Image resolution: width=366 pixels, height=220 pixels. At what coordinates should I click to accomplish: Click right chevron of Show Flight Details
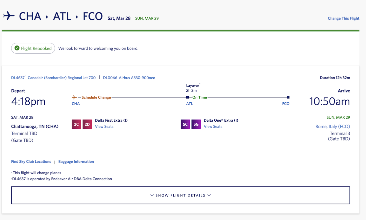[x=209, y=195]
